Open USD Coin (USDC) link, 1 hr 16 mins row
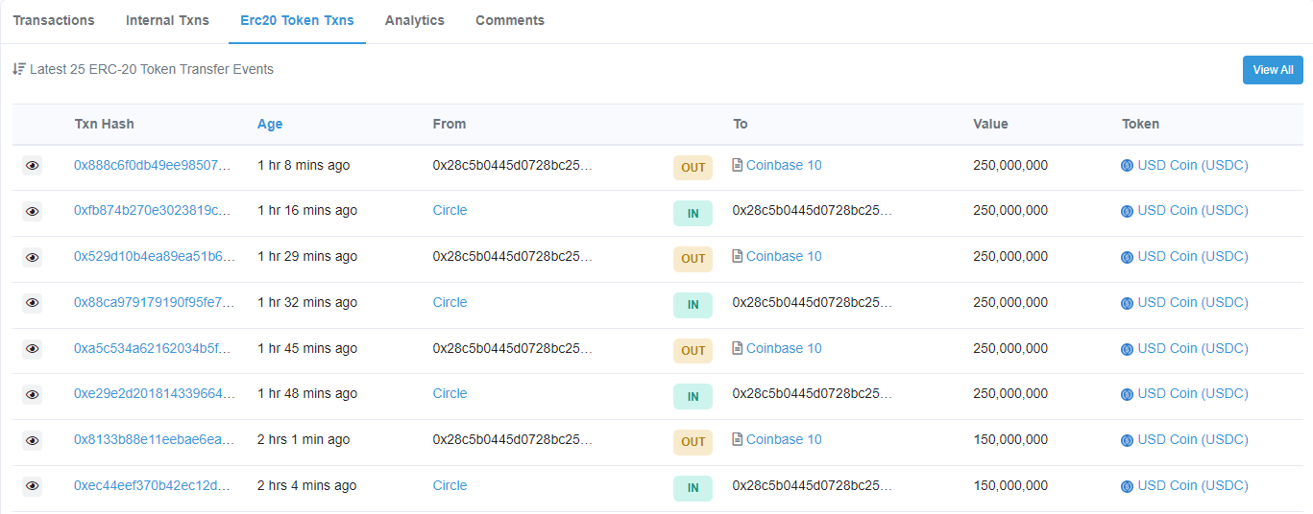Viewport: 1313px width, 514px height. coord(1193,210)
